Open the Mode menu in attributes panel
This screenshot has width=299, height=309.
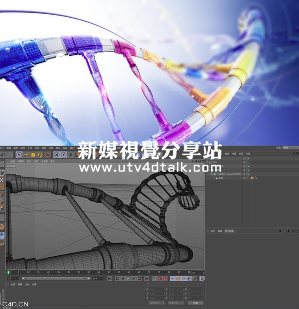pyautogui.click(x=213, y=231)
